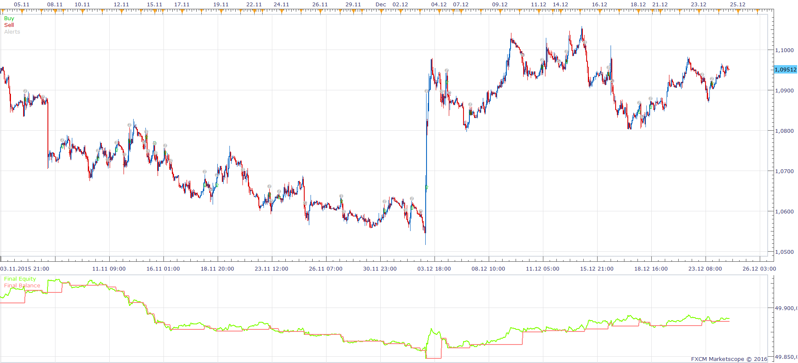Click the 11.11 09:00 time label
This screenshot has width=798, height=363.
109,269
